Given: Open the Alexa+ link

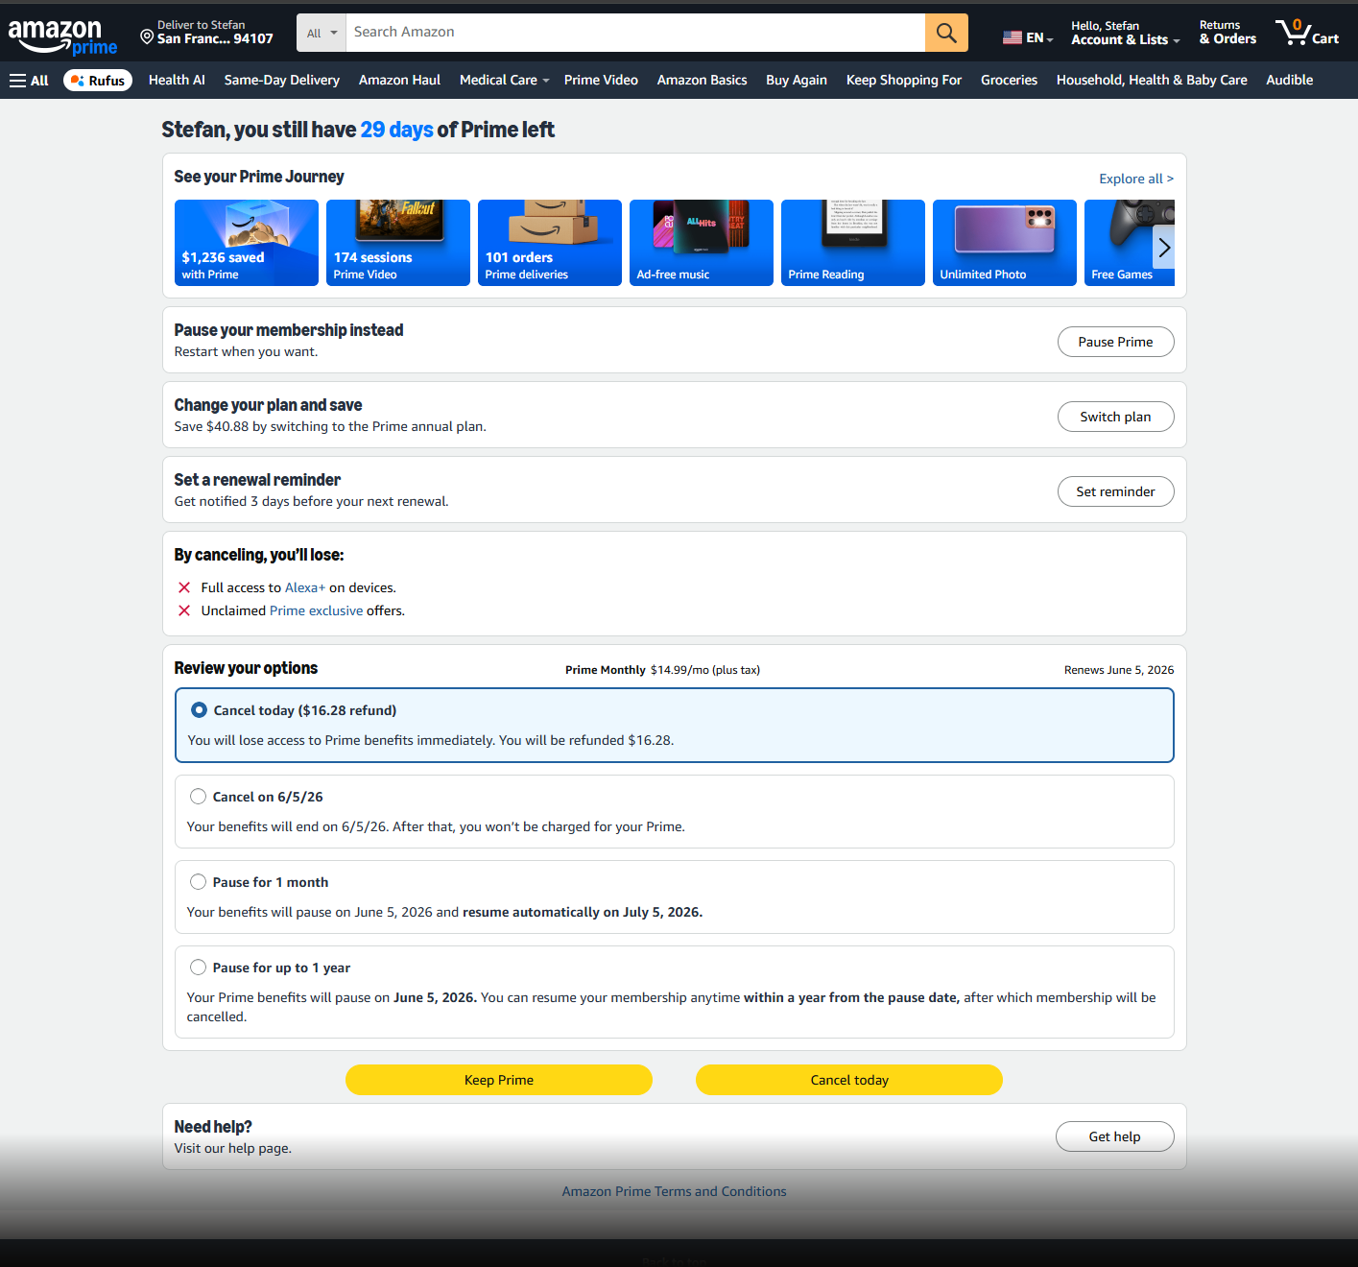Looking at the screenshot, I should pyautogui.click(x=305, y=587).
